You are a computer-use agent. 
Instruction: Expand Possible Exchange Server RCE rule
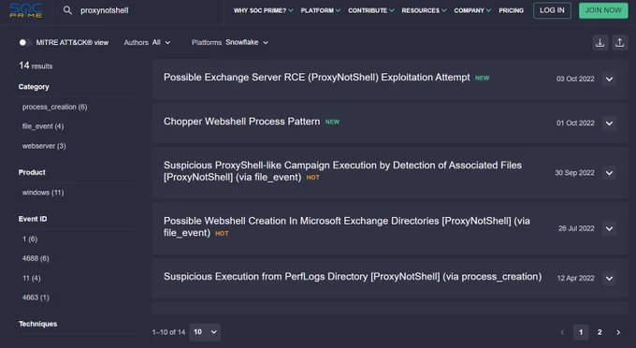[x=609, y=80]
